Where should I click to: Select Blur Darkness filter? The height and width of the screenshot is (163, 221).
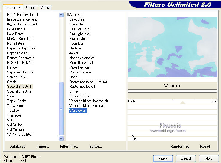click(x=79, y=29)
